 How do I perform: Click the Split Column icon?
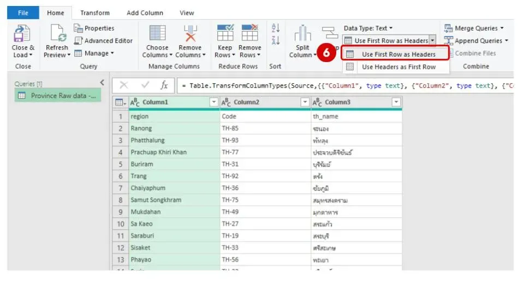[x=302, y=33]
